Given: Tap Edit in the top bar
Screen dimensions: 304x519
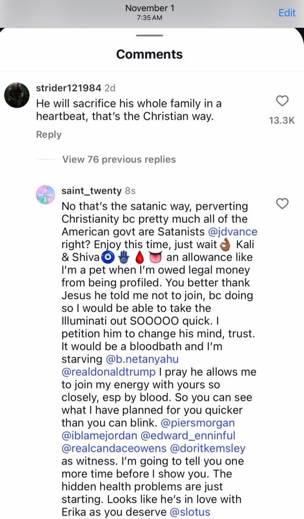Looking at the screenshot, I should point(287,13).
